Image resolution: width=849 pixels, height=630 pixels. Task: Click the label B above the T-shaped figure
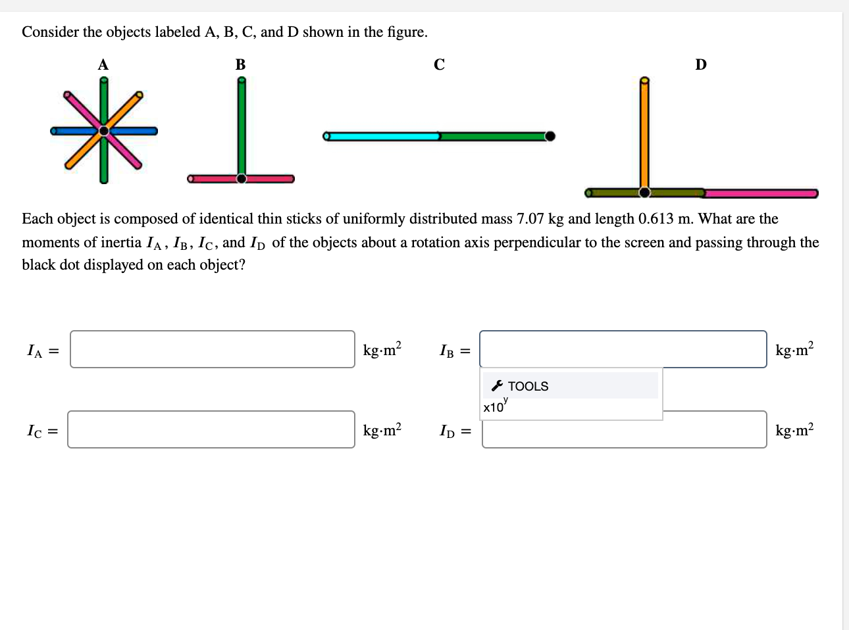pos(241,63)
